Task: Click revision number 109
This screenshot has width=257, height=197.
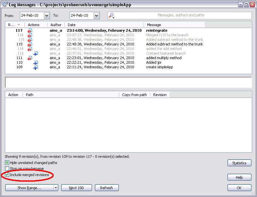Action: [x=20, y=67]
